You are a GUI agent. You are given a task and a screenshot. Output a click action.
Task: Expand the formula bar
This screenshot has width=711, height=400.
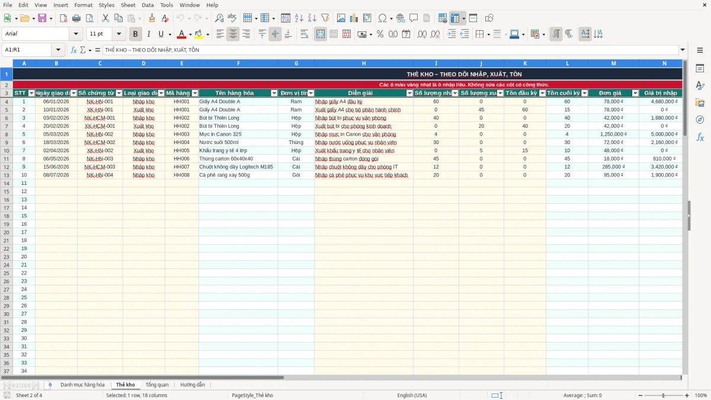click(683, 50)
